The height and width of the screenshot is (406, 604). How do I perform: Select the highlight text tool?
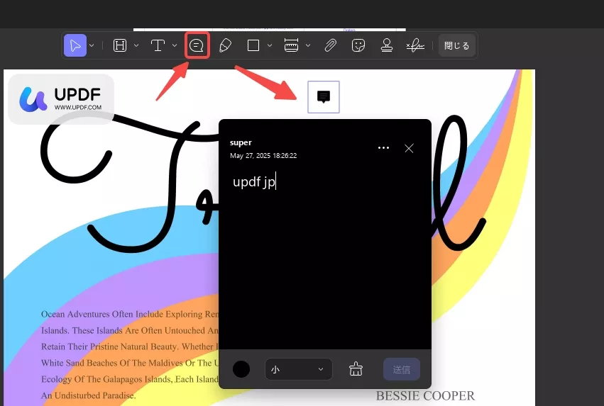(120, 45)
